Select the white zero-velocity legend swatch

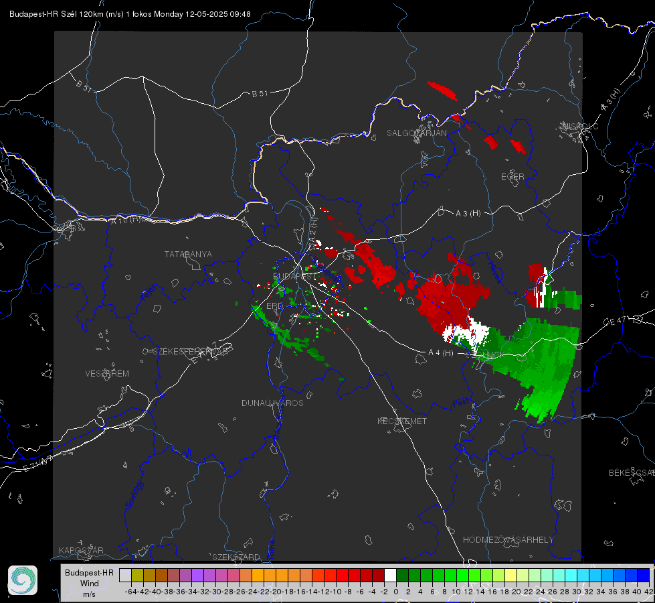tap(390, 575)
